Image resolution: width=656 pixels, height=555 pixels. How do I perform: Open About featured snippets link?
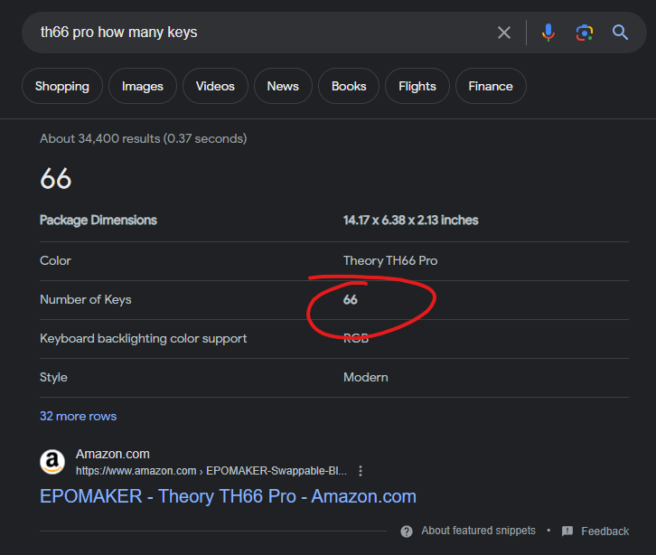coord(478,531)
